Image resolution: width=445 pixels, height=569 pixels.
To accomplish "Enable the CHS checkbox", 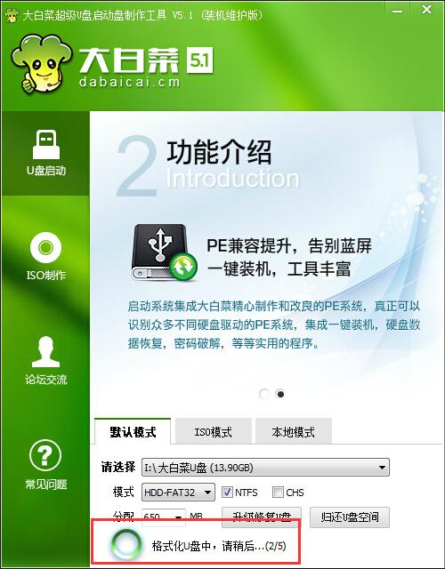I will click(x=278, y=493).
